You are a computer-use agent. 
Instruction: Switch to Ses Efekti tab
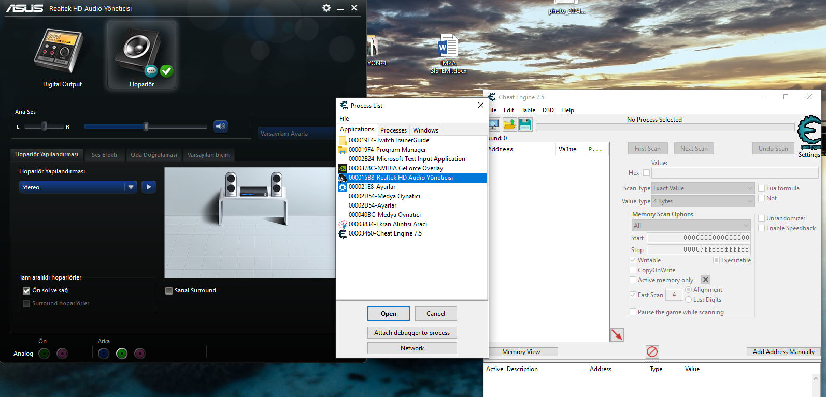click(x=104, y=155)
